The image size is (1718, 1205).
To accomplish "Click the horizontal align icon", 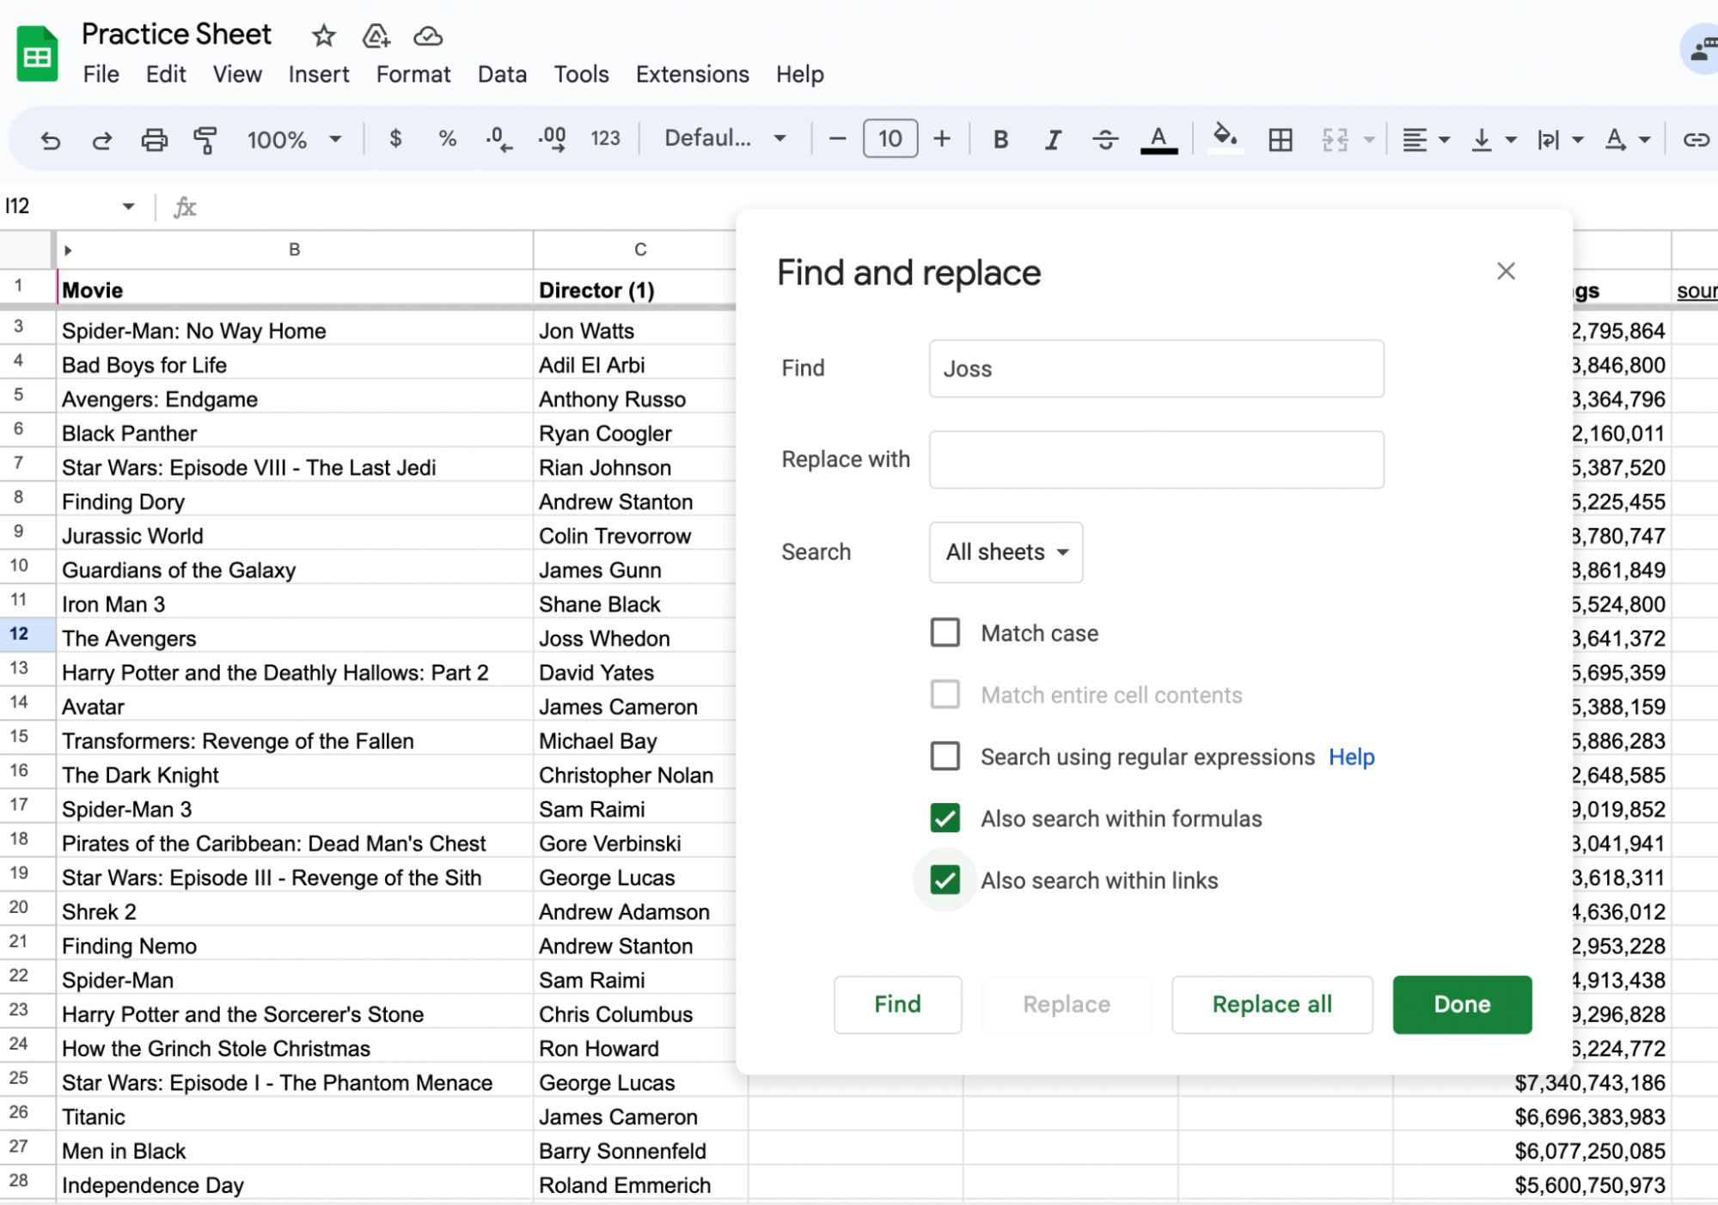I will coord(1415,139).
